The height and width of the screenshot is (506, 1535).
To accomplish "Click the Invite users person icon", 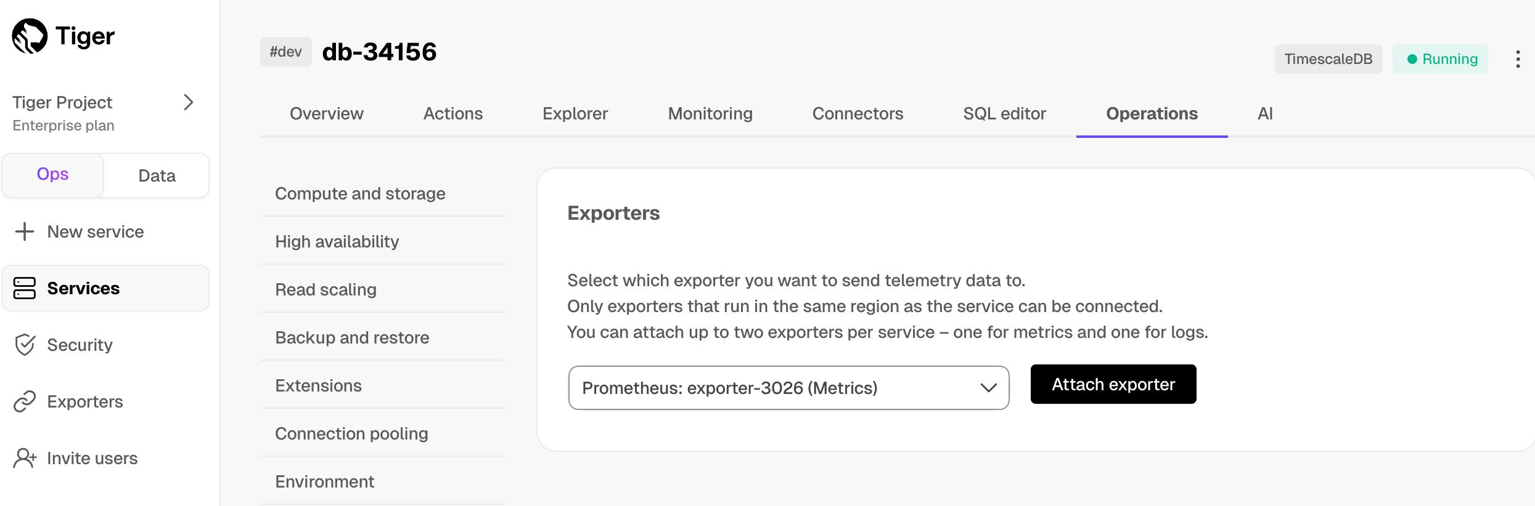I will [x=25, y=458].
